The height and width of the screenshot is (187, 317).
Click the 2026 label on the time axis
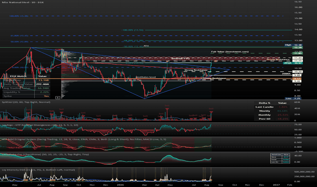tap(120, 185)
